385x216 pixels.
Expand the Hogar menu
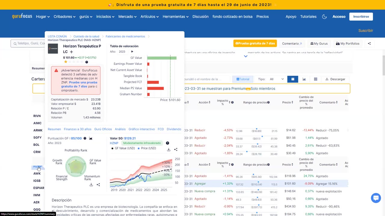43,16
